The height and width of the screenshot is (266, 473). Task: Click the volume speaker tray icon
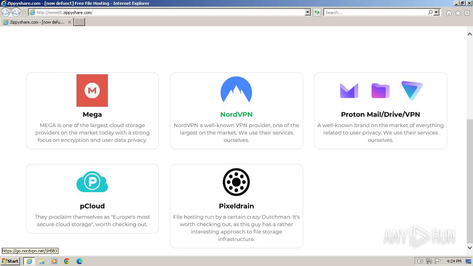click(420, 261)
